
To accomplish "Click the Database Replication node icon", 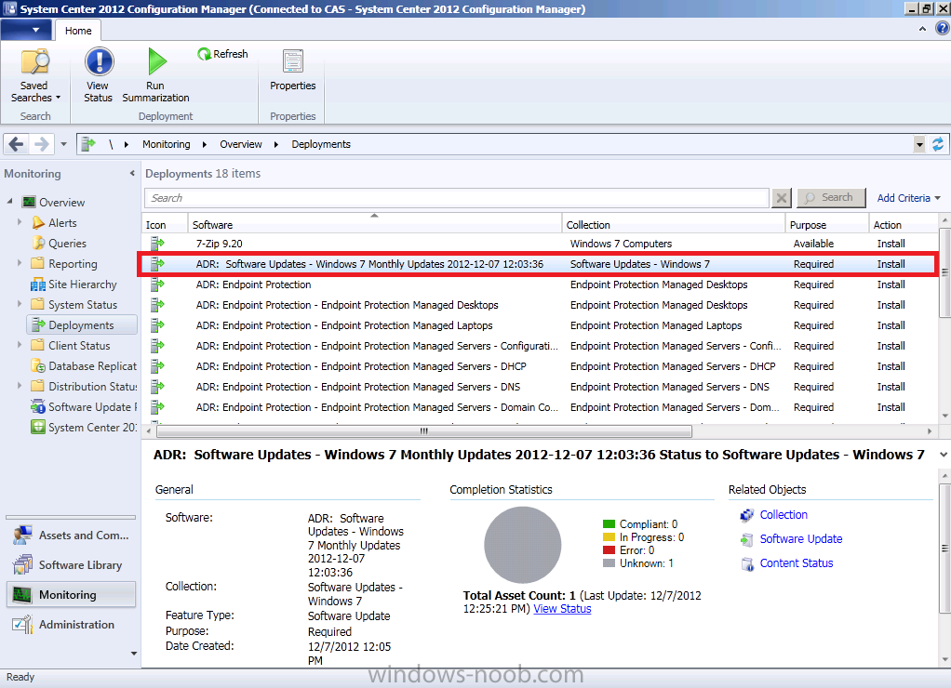I will coord(37,366).
